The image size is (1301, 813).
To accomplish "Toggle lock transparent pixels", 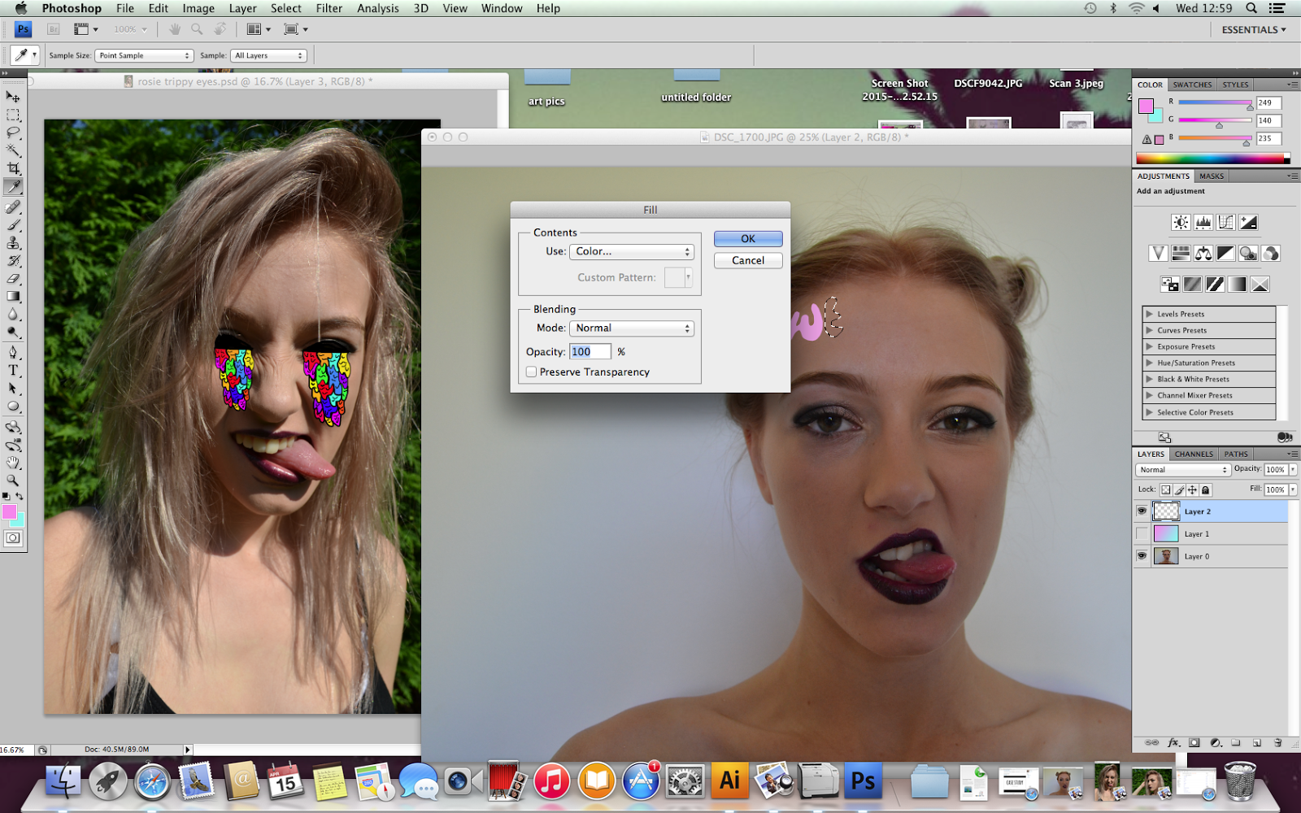I will click(1165, 489).
